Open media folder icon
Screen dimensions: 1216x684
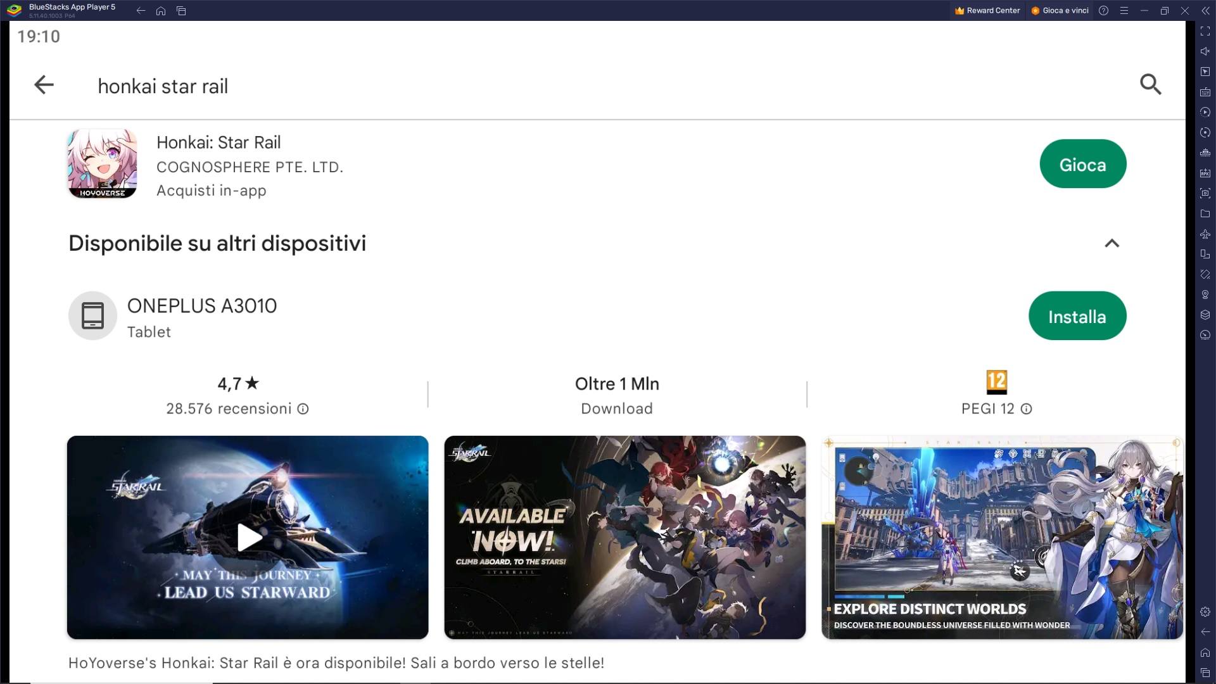click(x=1205, y=213)
